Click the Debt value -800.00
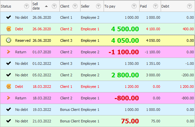This screenshot has width=195, height=127. pyautogui.click(x=187, y=98)
